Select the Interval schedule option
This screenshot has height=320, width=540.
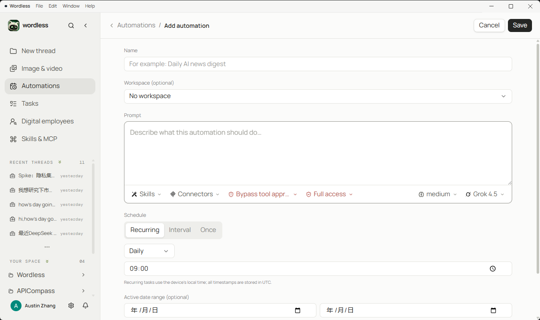(180, 230)
